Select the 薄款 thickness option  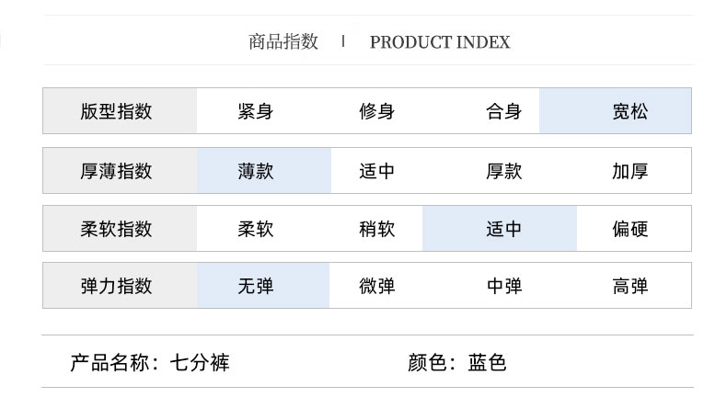(264, 171)
